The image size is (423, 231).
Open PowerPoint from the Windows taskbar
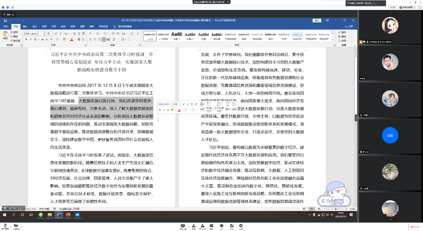tap(68, 215)
